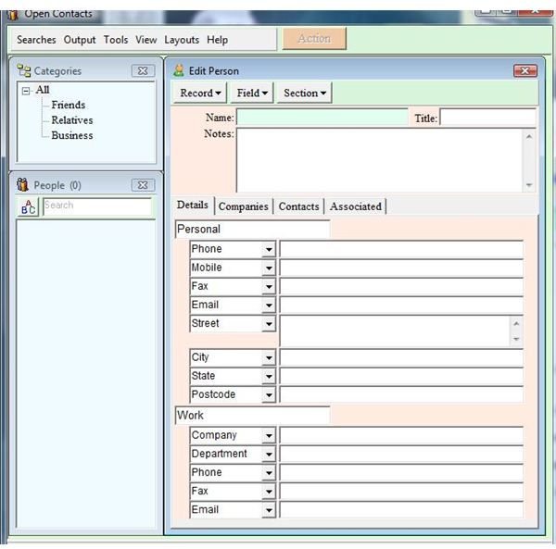Image resolution: width=556 pixels, height=549 pixels.
Task: Open the Field dropdown menu
Action: click(252, 94)
